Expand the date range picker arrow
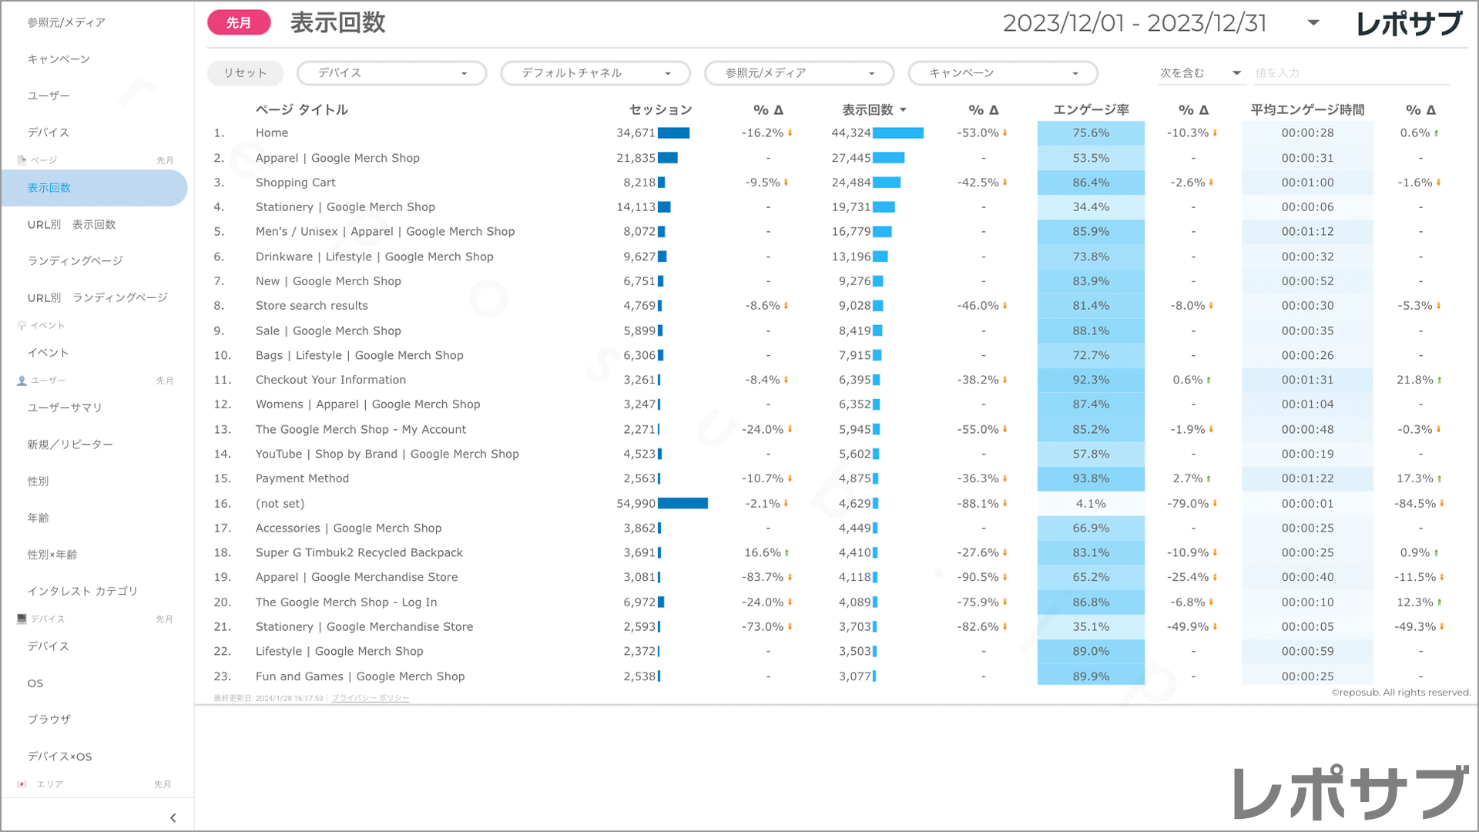 [x=1313, y=23]
